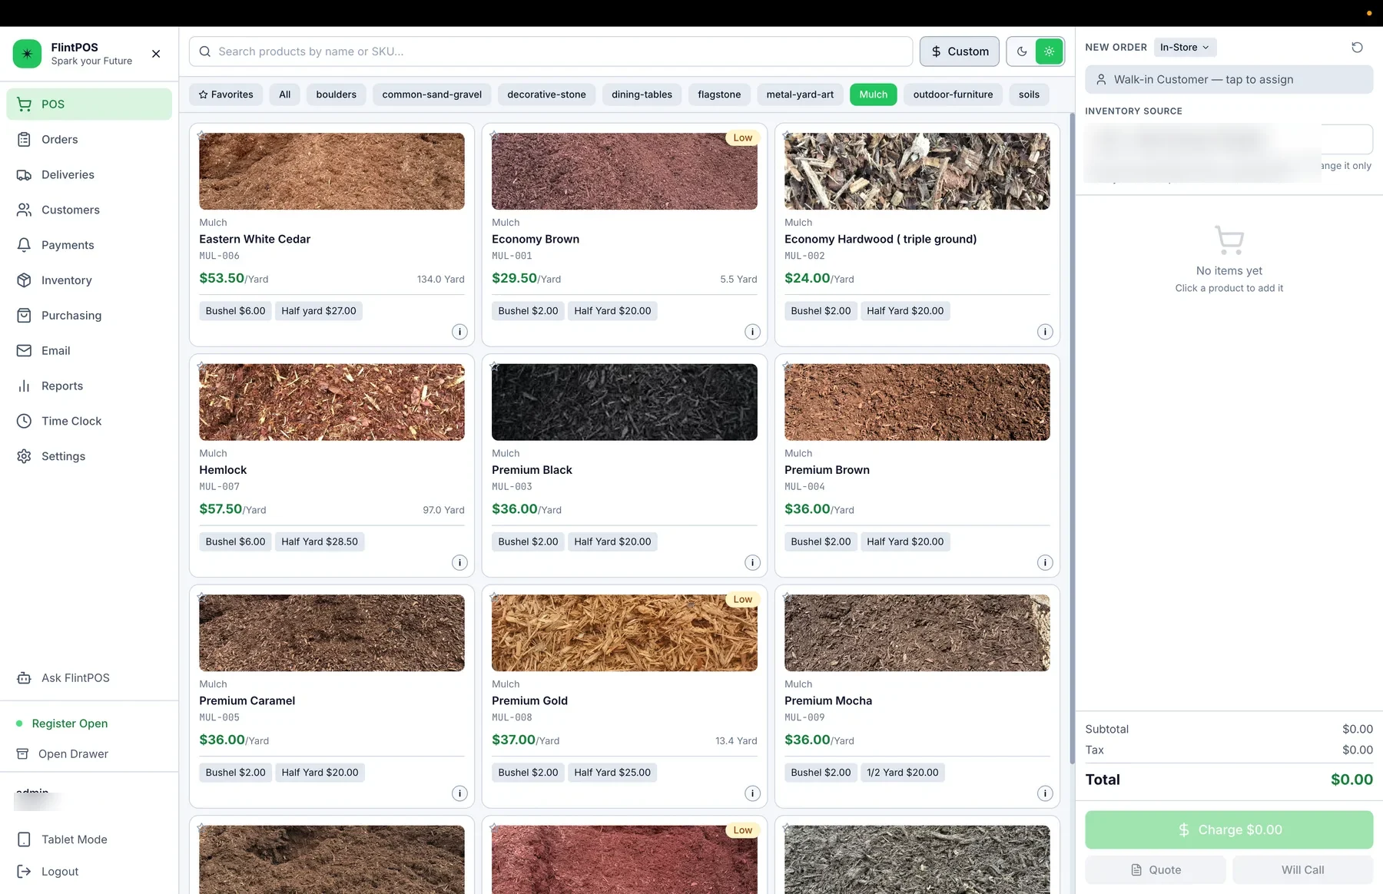Go to Deliveries in the sidebar
1383x894 pixels.
(89, 174)
